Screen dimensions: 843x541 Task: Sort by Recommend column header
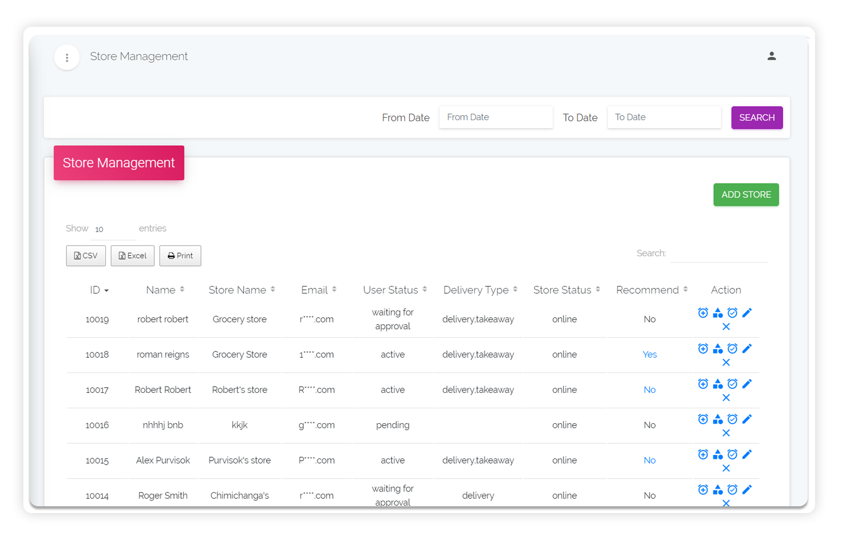pos(652,290)
